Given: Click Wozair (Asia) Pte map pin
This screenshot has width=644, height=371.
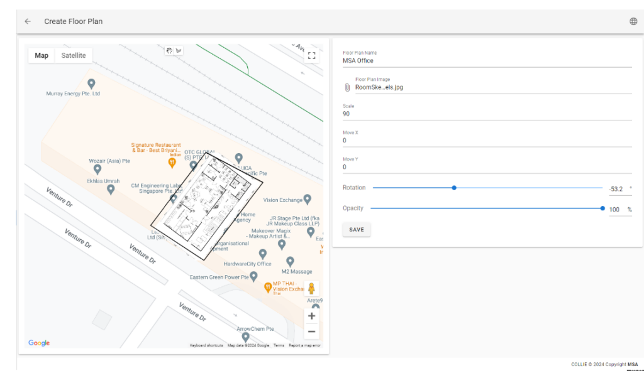Looking at the screenshot, I should click(97, 169).
